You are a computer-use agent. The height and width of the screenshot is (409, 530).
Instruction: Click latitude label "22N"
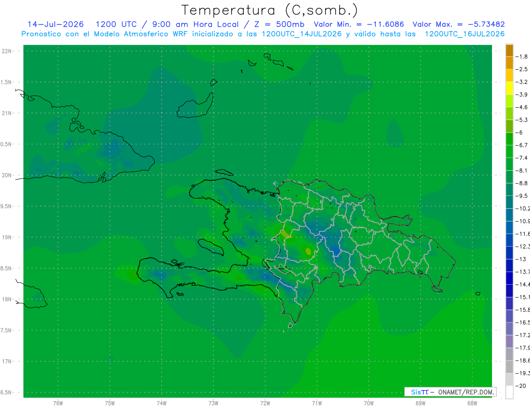[7, 51]
